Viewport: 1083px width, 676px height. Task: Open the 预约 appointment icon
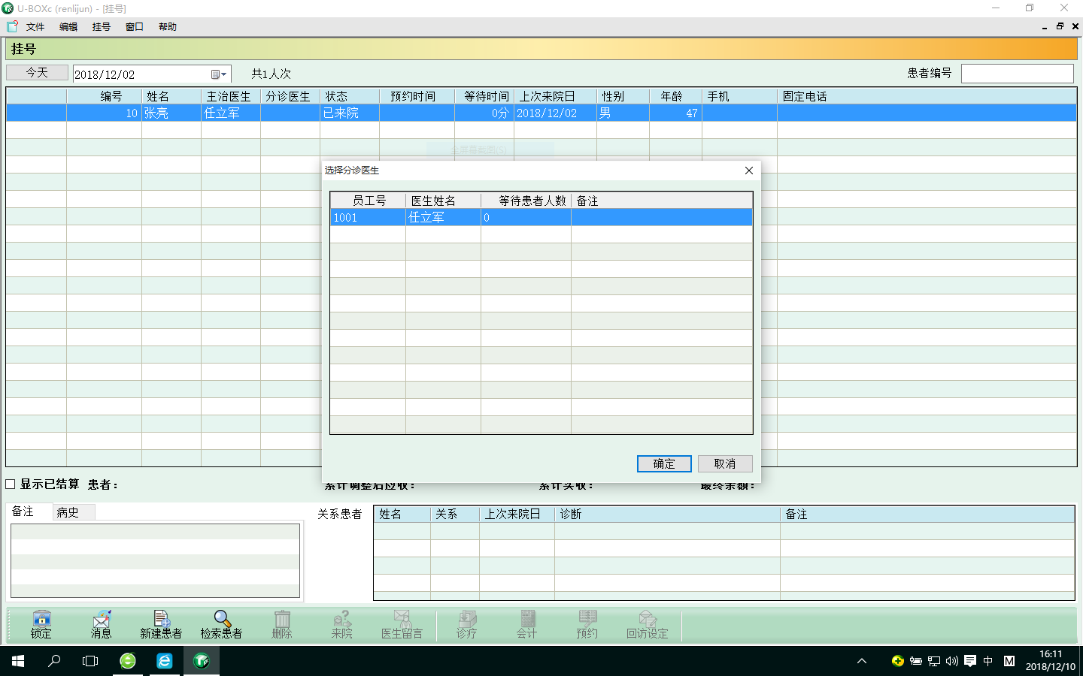pos(587,624)
